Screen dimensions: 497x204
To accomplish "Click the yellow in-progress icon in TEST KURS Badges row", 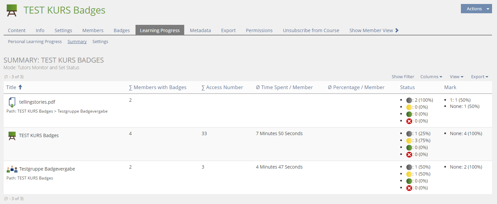I will click(x=409, y=141).
